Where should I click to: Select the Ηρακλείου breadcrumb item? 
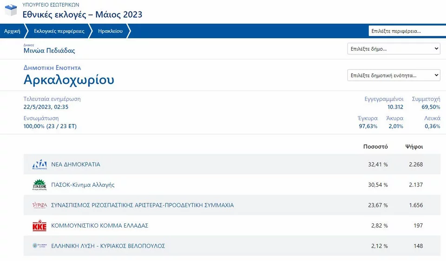pos(111,31)
